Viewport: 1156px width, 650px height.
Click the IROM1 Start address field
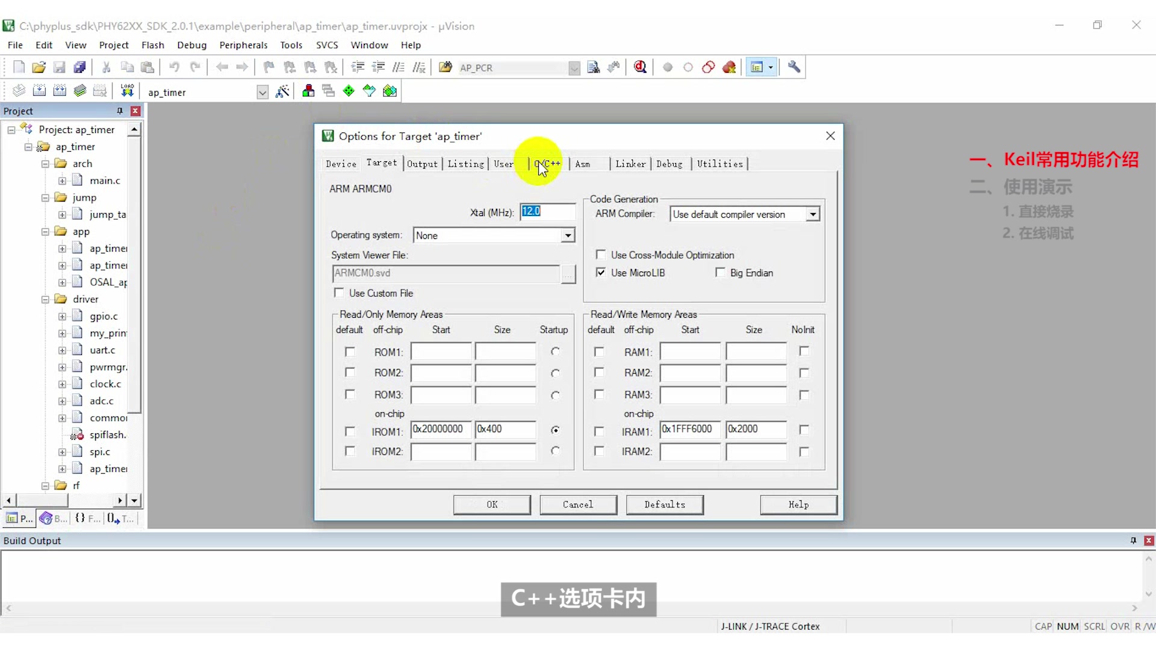[x=441, y=429]
